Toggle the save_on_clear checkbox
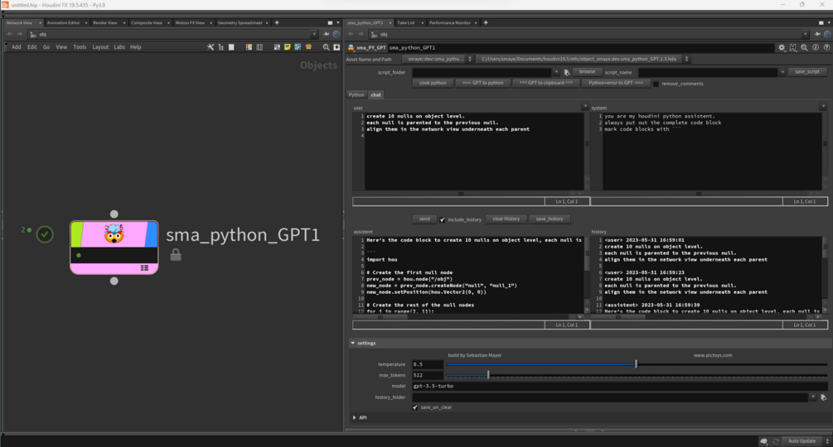The height and width of the screenshot is (447, 833). pos(415,407)
